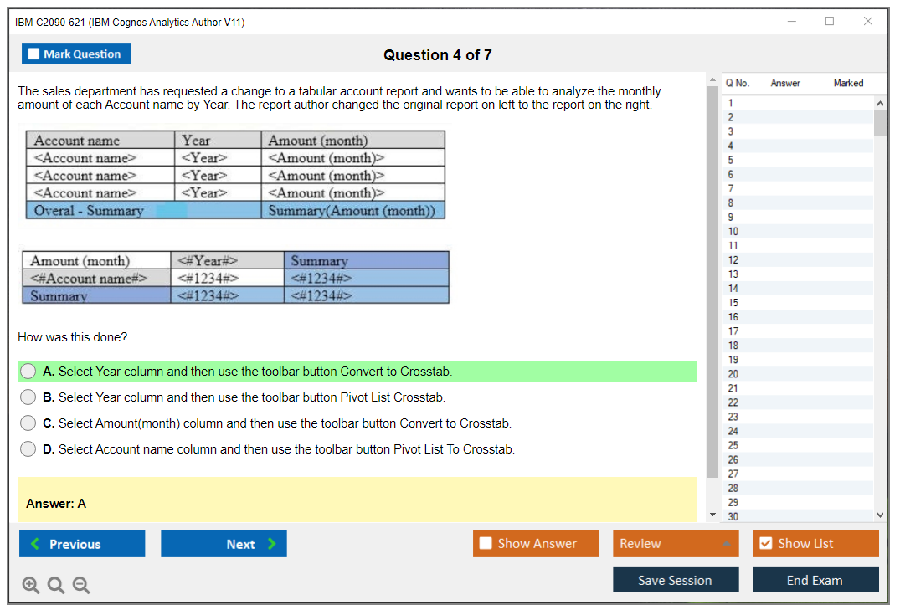Click the Save Session button
Screen dimensions: 900x615
[x=676, y=580]
